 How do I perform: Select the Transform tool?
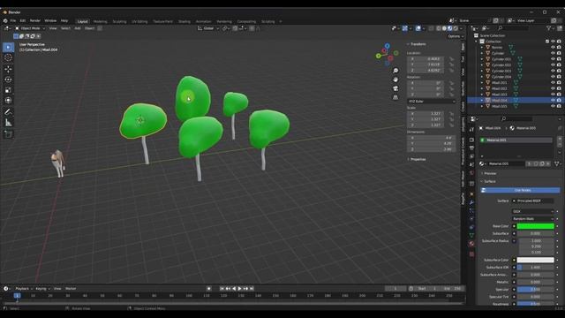(x=8, y=101)
